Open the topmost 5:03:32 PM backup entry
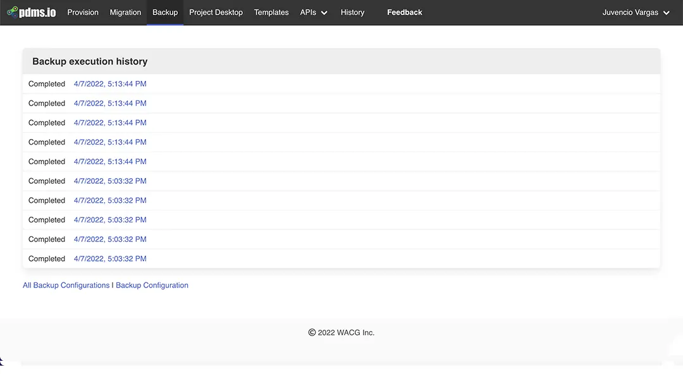This screenshot has width=683, height=374. pos(110,181)
